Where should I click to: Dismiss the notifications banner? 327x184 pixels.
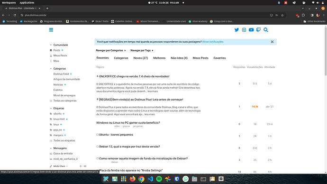(272, 42)
